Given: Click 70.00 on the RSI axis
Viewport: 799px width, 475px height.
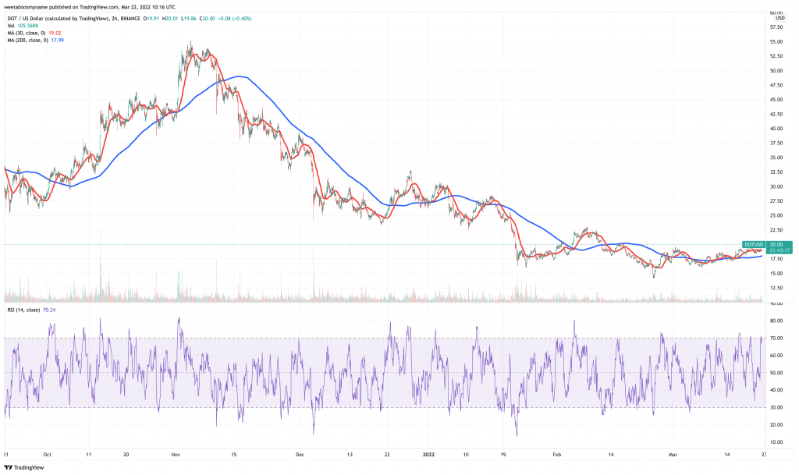Looking at the screenshot, I should [x=776, y=338].
